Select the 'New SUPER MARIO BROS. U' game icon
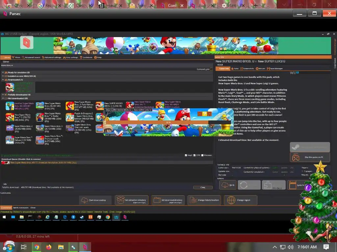Viewport: 337px width, 252px height. 100,106
